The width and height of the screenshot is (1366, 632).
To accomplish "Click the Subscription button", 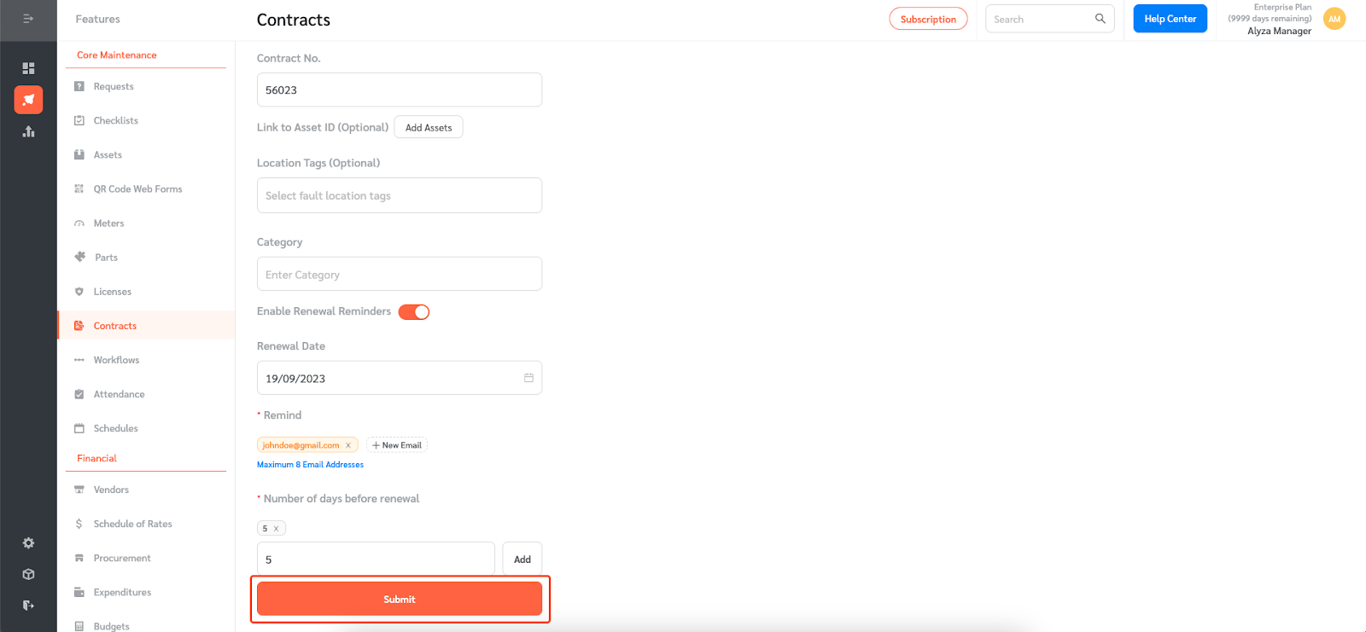I will (x=928, y=19).
